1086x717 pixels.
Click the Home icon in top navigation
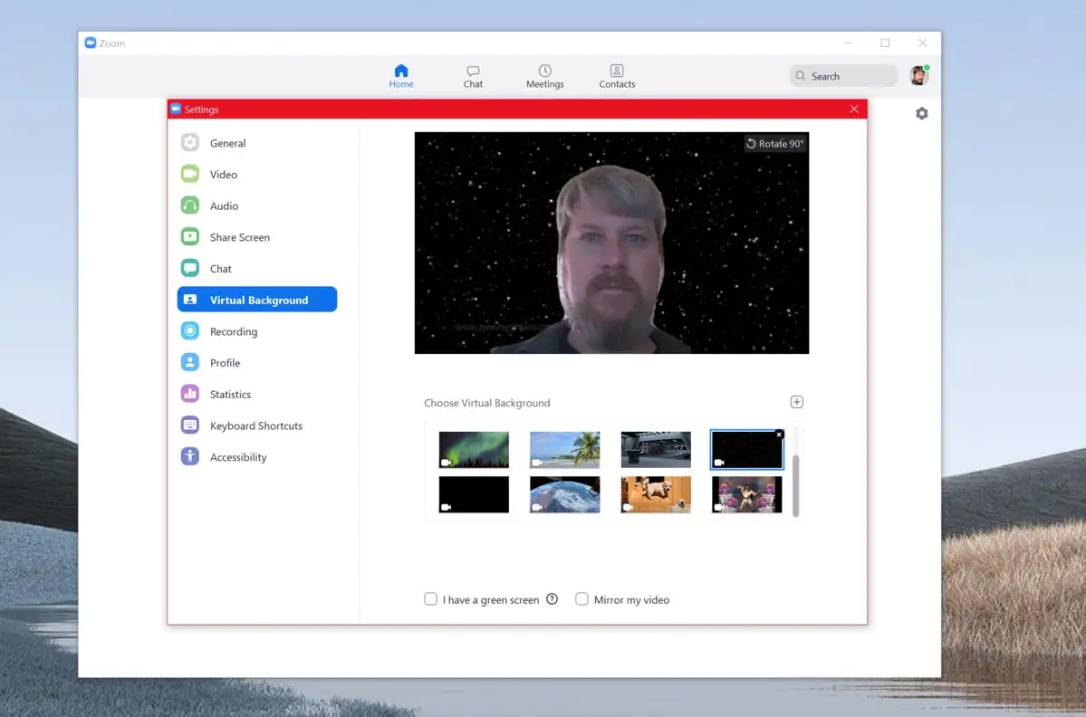point(401,72)
